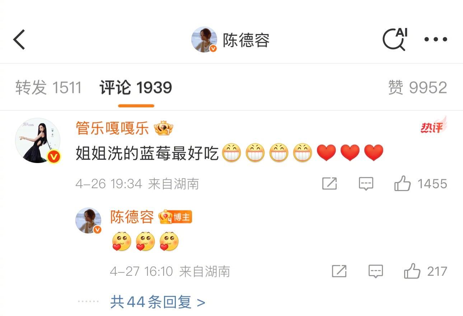
Task: Tap 陈德容's small reply avatar
Action: [x=88, y=220]
